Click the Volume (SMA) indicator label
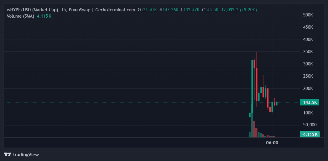The height and width of the screenshot is (161, 328). coord(21,16)
